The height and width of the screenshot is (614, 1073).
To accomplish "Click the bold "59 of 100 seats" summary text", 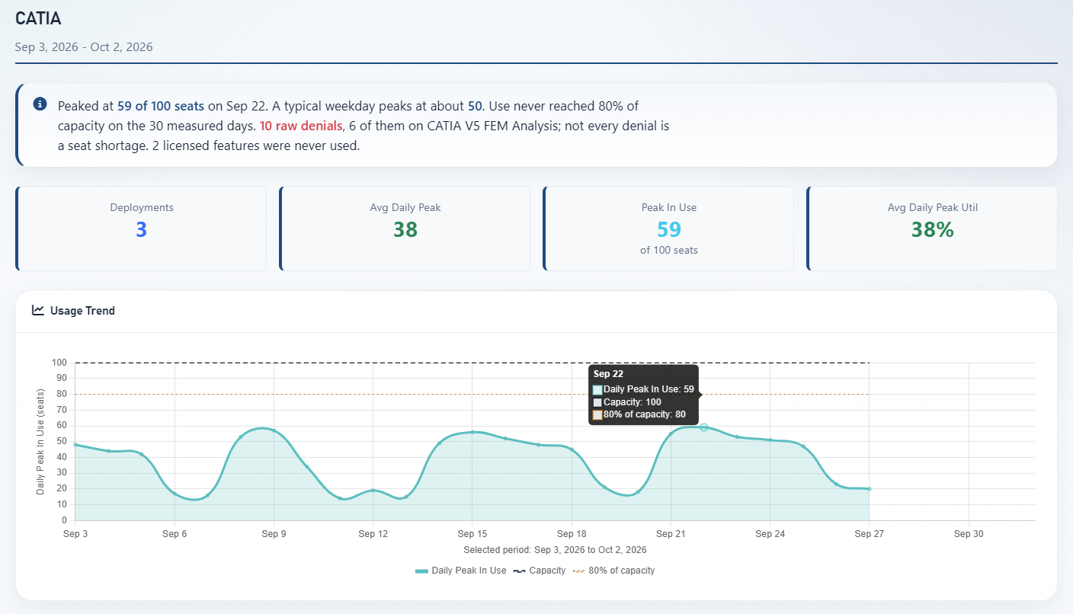I will tap(161, 105).
